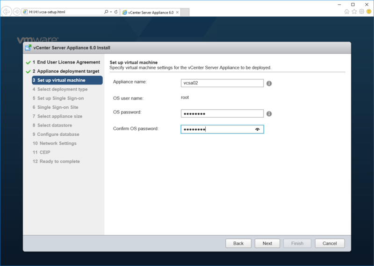
Task: Click the browser address bar URL
Action: [47, 12]
